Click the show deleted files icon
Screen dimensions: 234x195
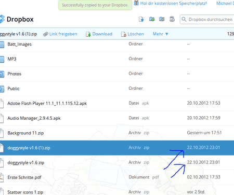pos(172,19)
